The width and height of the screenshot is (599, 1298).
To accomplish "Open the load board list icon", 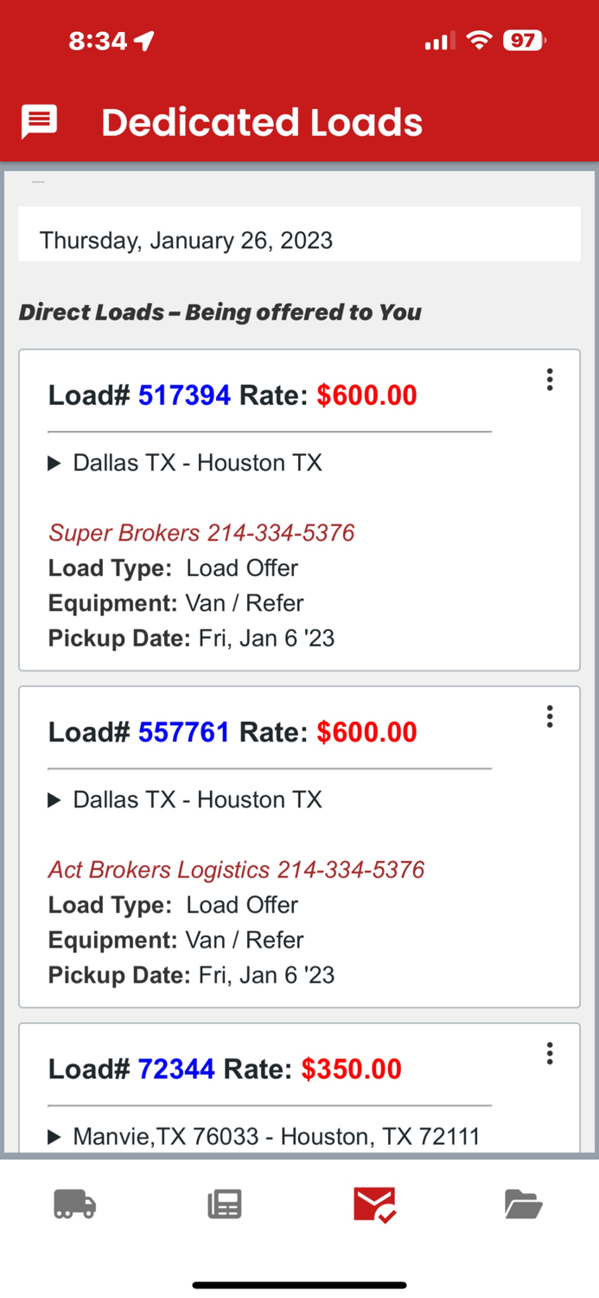I will click(x=224, y=1204).
